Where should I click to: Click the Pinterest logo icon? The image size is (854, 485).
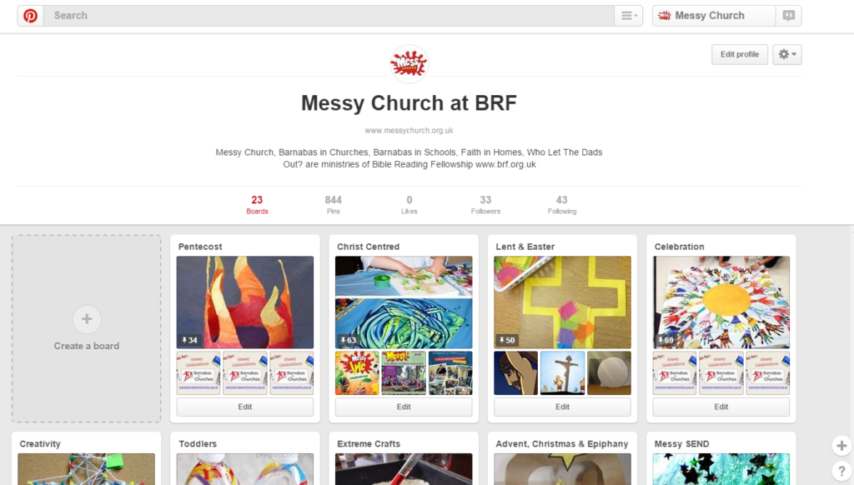[31, 16]
